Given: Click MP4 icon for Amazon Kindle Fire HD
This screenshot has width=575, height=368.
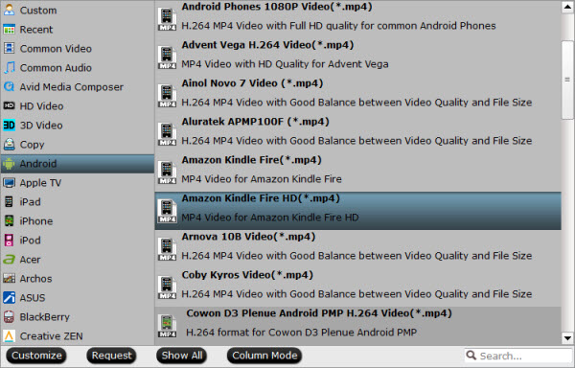Looking at the screenshot, I should (x=167, y=211).
